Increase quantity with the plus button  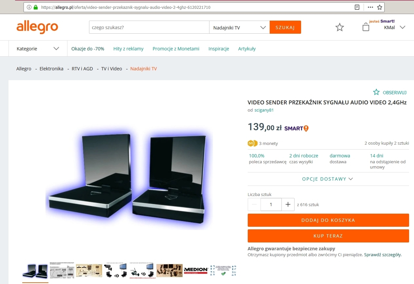[288, 204]
